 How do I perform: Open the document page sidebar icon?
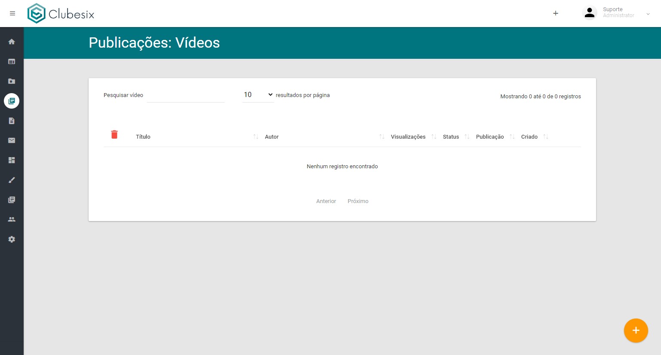(x=12, y=121)
